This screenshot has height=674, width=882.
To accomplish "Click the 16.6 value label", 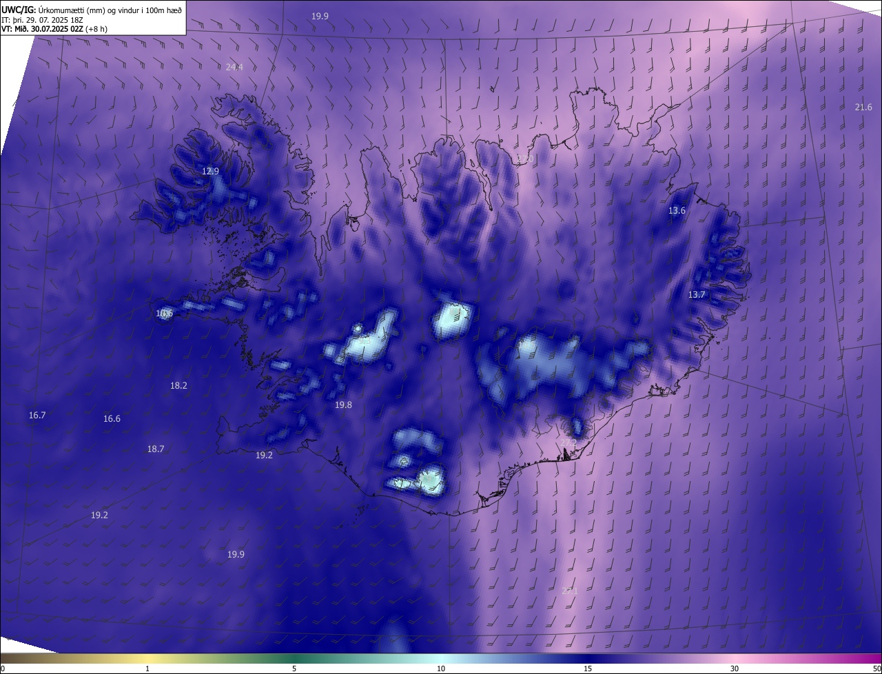I will 112,418.
